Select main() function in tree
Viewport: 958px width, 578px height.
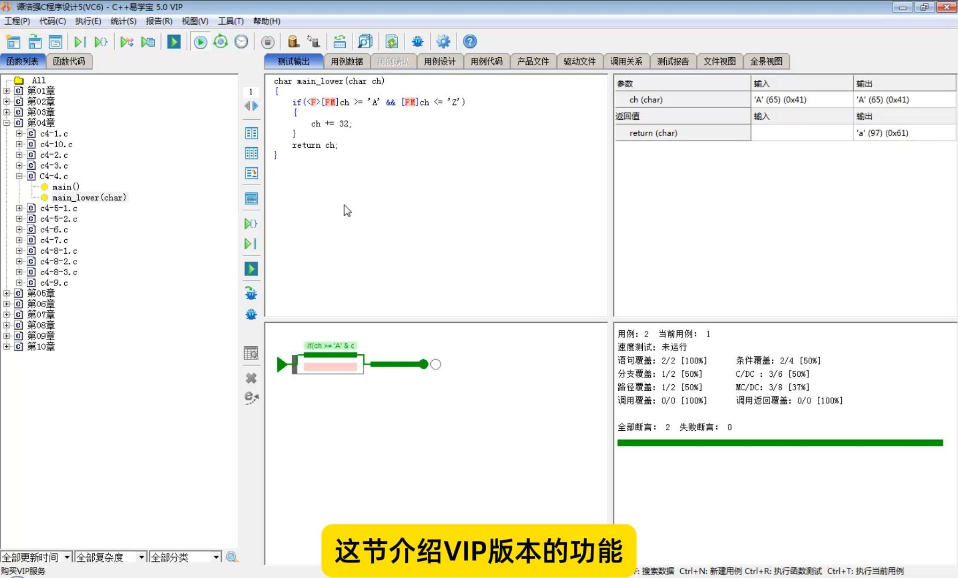click(x=66, y=187)
